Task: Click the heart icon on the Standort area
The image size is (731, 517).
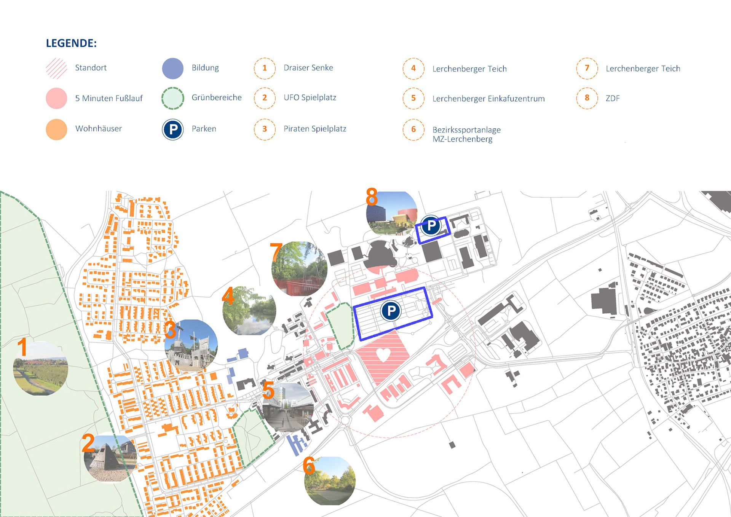Action: point(383,355)
